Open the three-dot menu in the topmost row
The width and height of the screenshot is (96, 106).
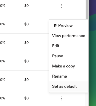[x=62, y=6]
